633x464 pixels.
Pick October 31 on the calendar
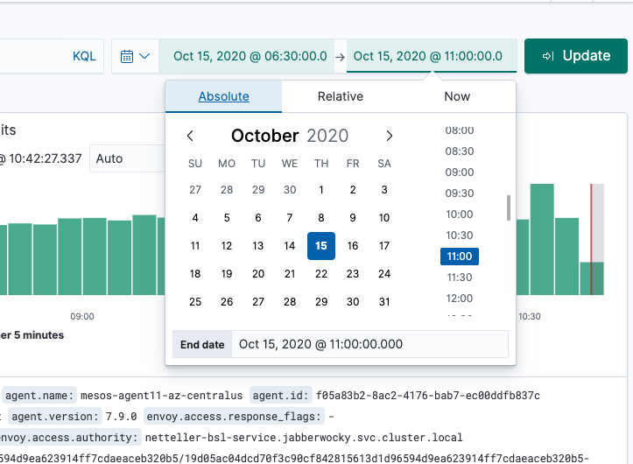pyautogui.click(x=384, y=302)
